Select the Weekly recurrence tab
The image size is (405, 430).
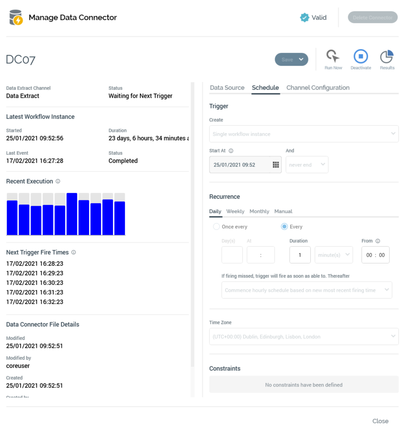click(x=235, y=211)
